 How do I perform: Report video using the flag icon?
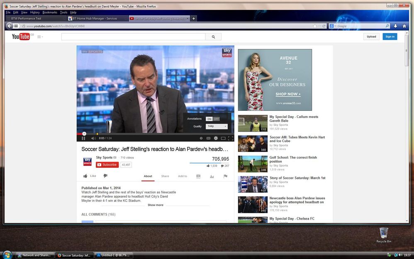coord(225,176)
